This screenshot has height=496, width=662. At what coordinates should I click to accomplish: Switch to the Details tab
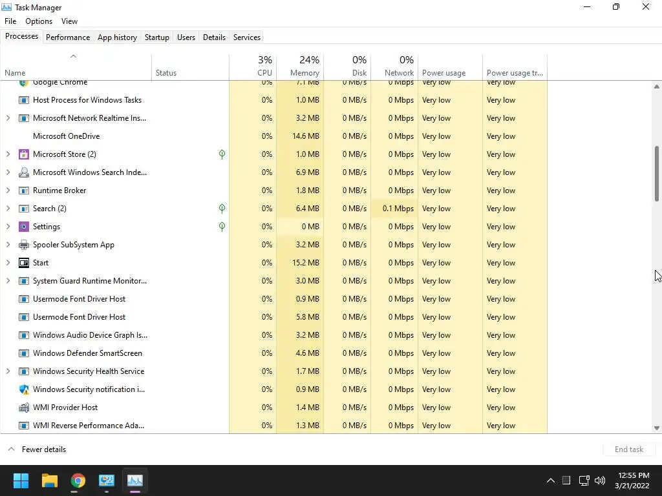click(214, 37)
